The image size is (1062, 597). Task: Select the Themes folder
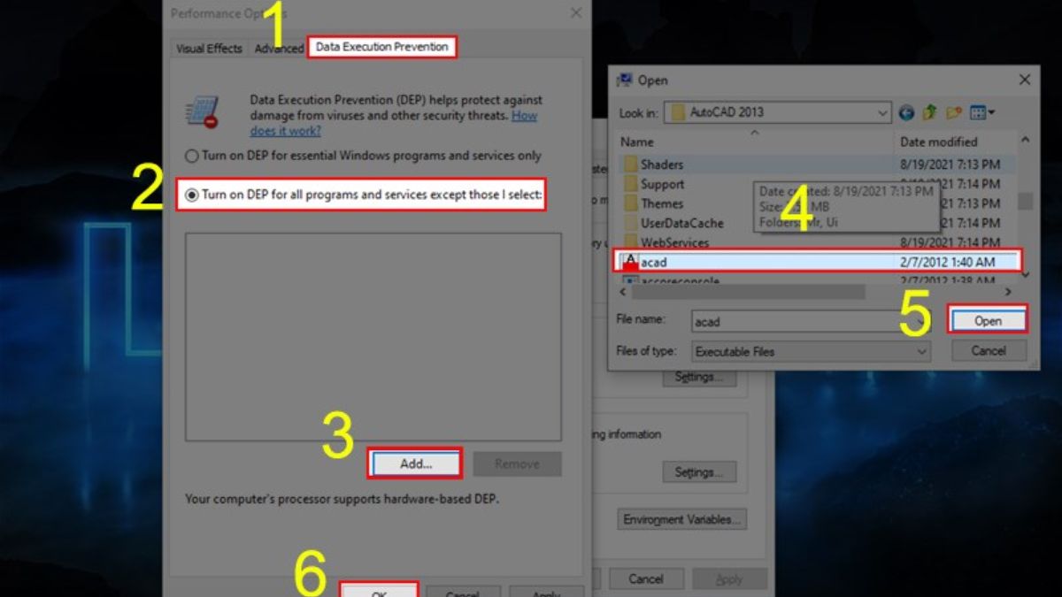661,203
